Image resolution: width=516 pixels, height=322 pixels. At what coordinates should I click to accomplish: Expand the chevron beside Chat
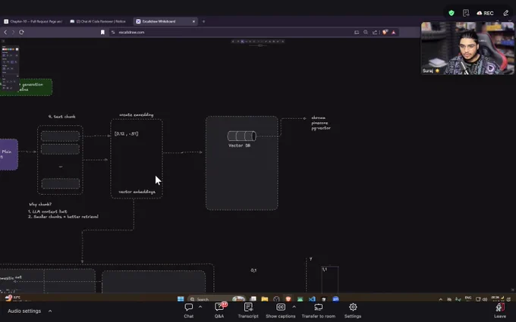(200, 307)
